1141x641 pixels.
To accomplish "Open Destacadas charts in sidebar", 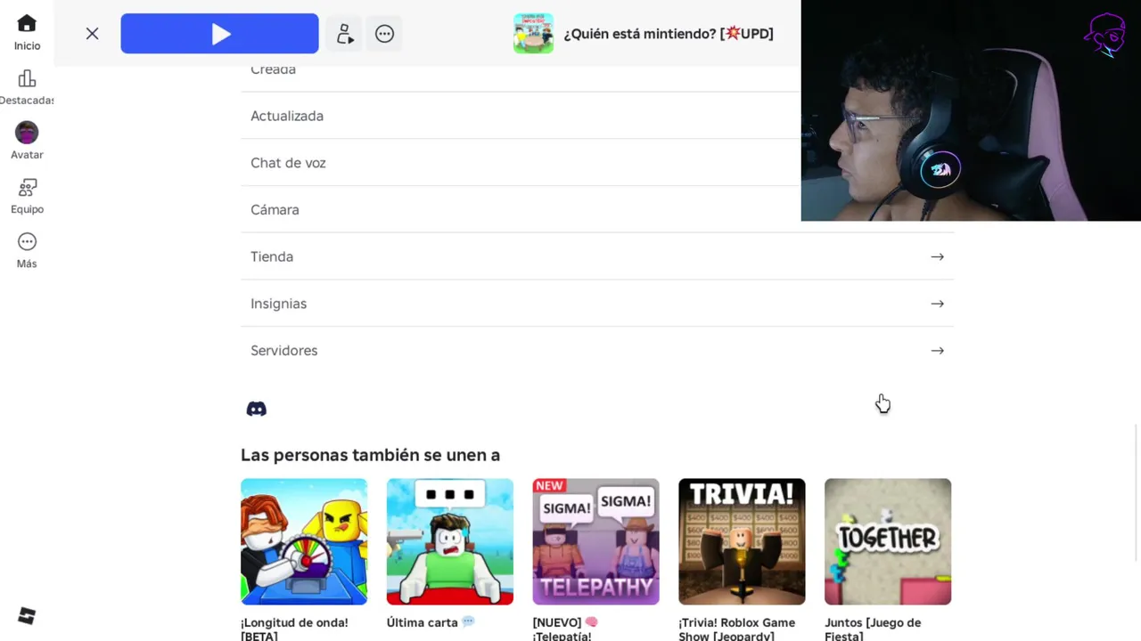I will click(x=27, y=87).
